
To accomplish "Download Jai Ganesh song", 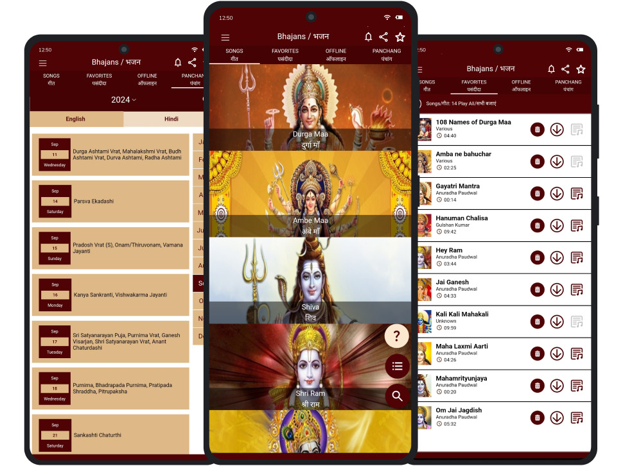I will point(557,289).
